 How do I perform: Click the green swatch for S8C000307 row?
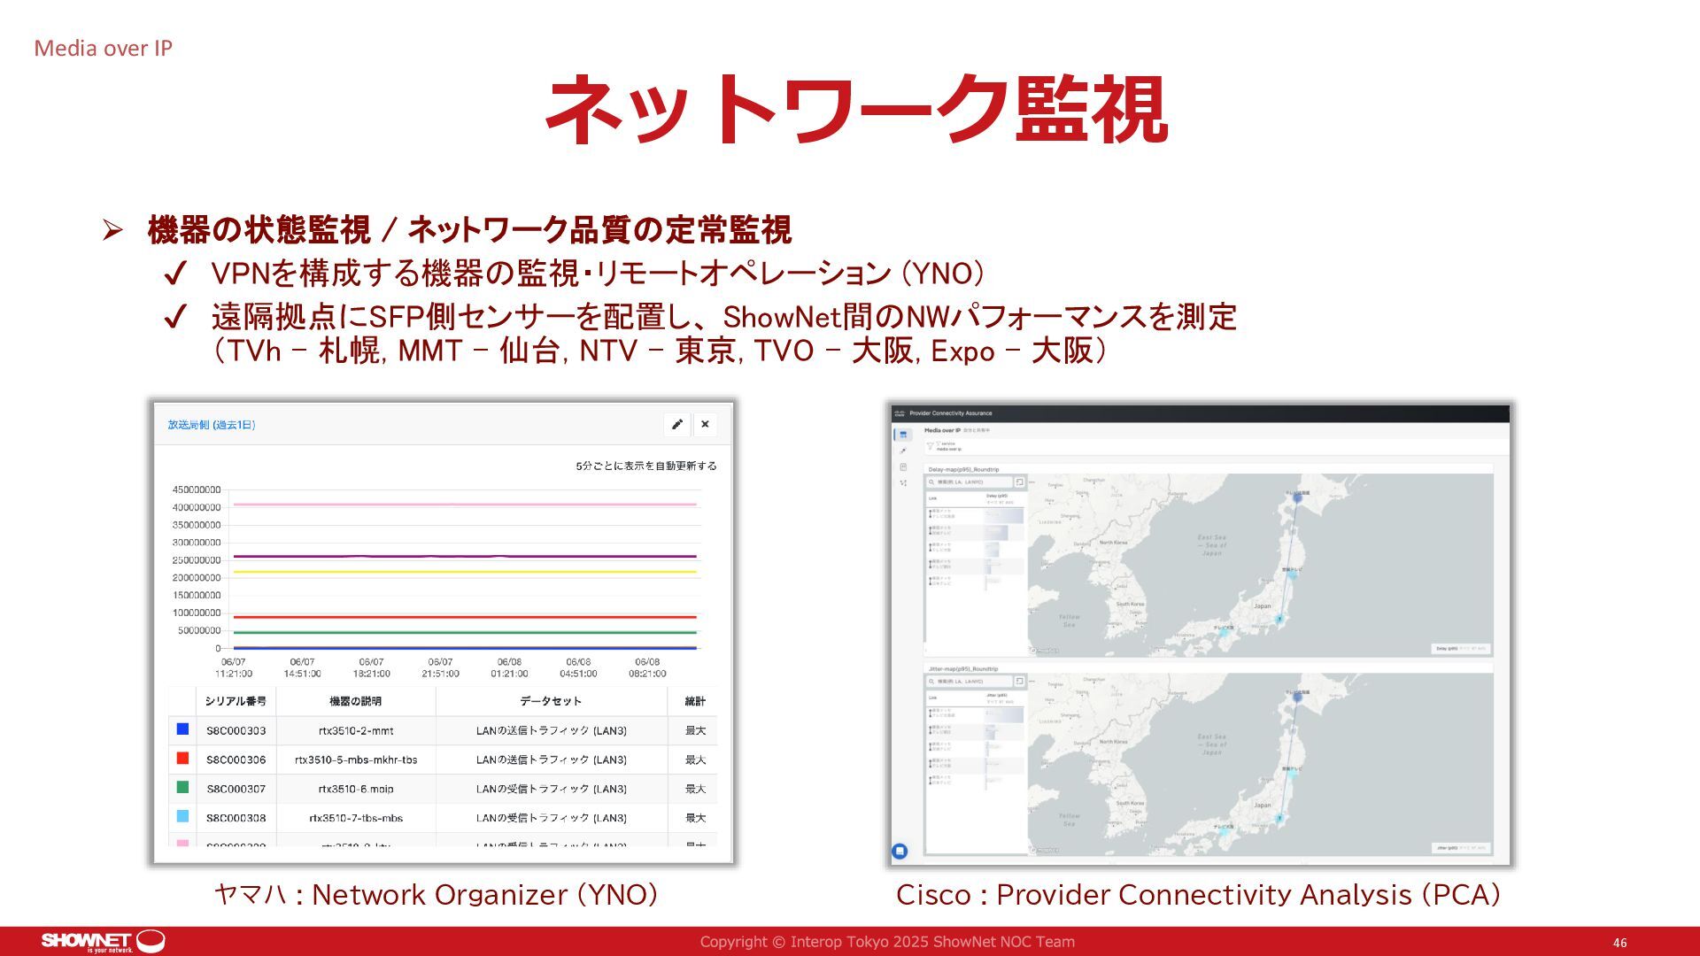[x=182, y=788]
